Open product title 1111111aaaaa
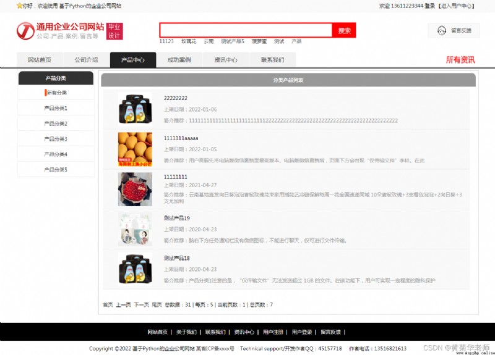This screenshot has width=495, height=355. (x=181, y=138)
